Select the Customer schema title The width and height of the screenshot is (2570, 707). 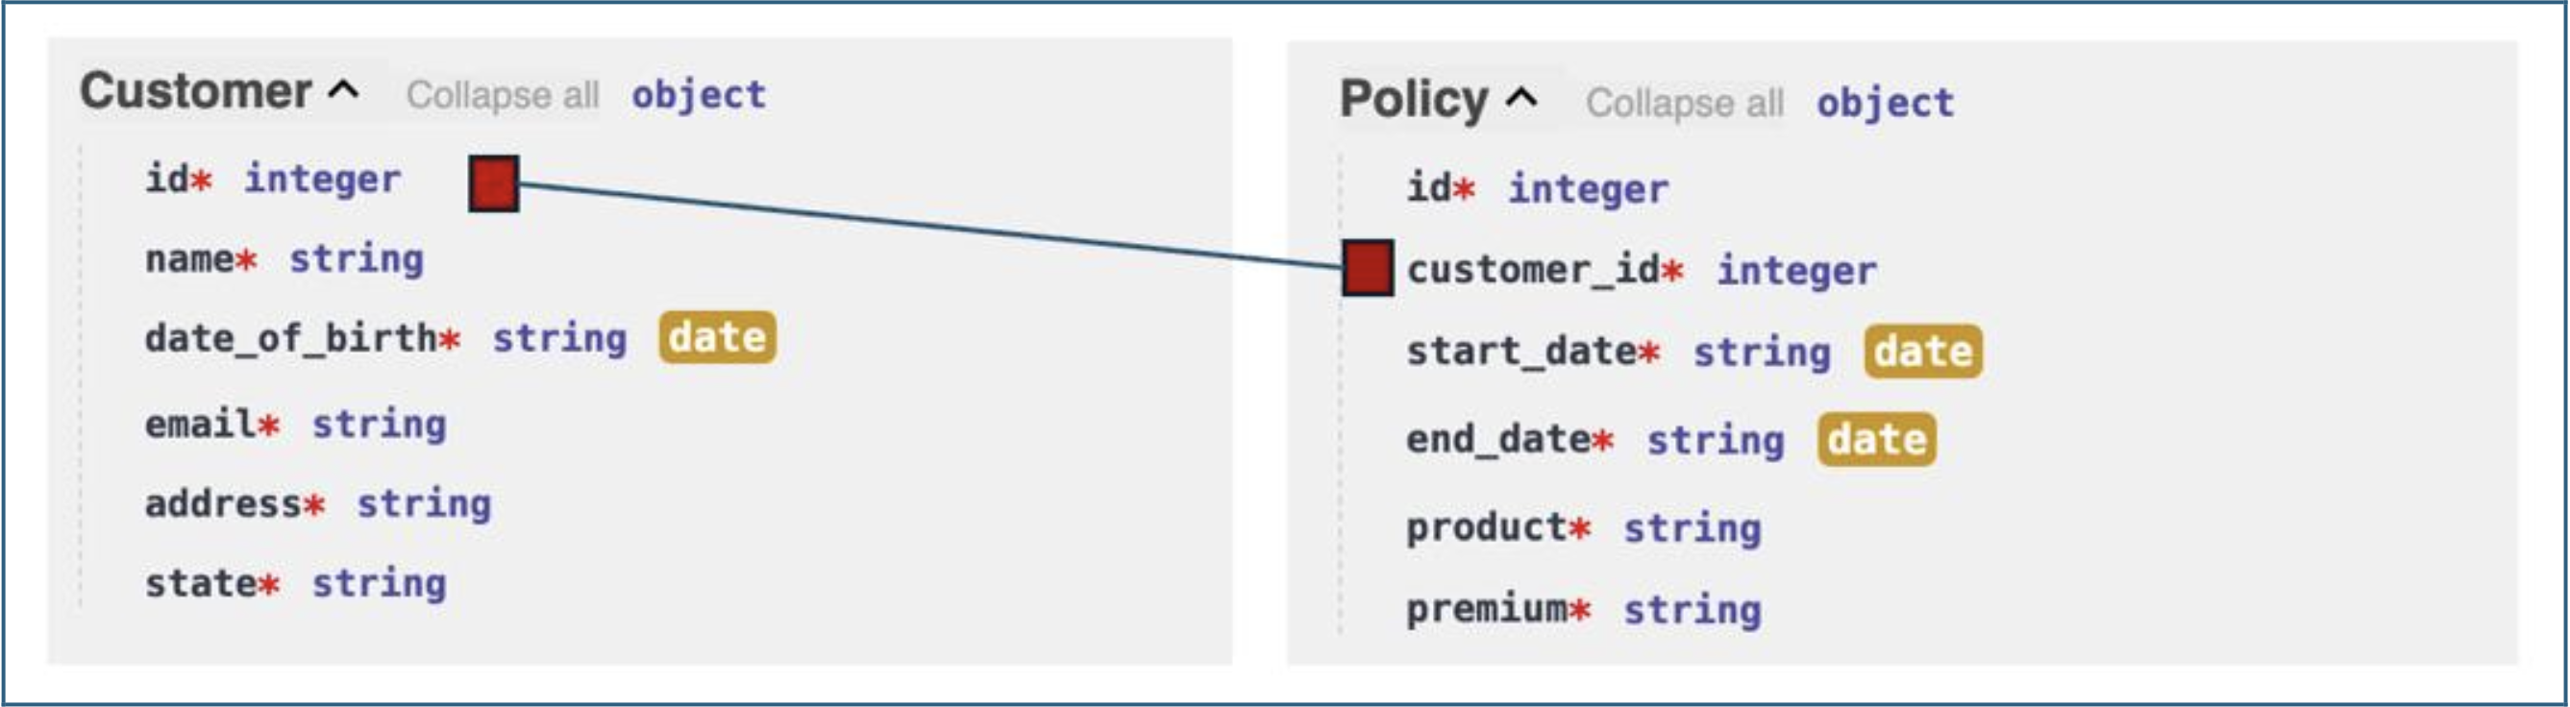point(195,90)
